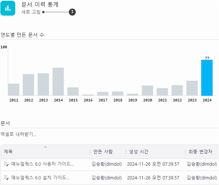Select the 2020 bar in the chart
This screenshot has width=219, height=185.
(147, 91)
